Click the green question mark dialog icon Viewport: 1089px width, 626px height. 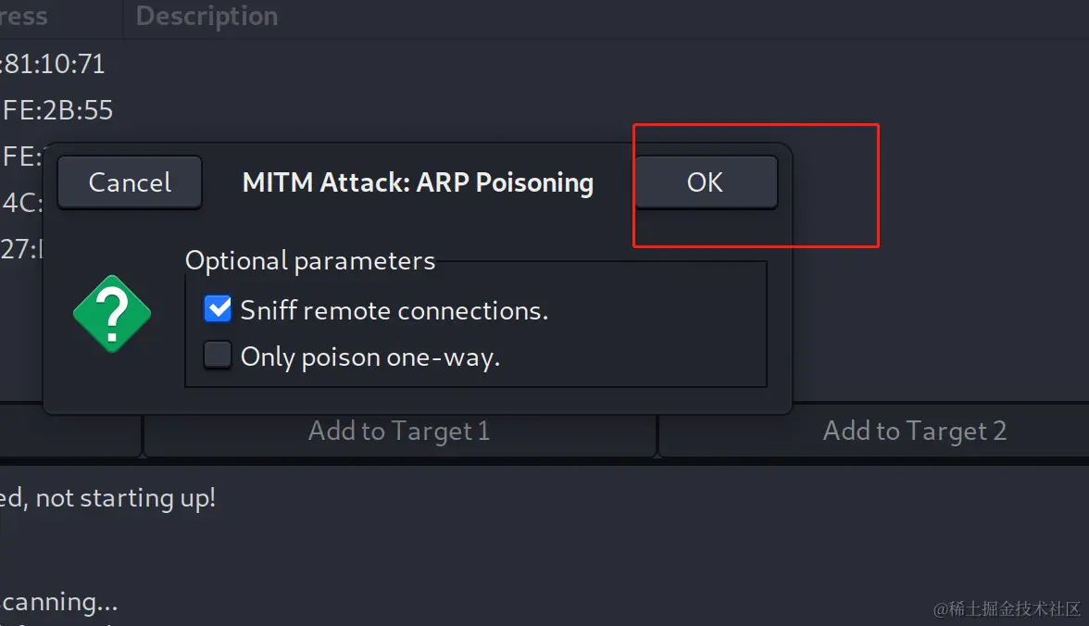[x=112, y=314]
